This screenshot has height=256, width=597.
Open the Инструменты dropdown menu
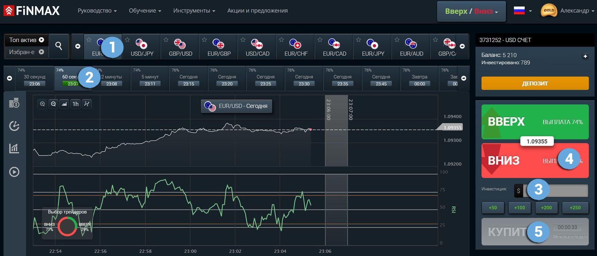pyautogui.click(x=194, y=11)
